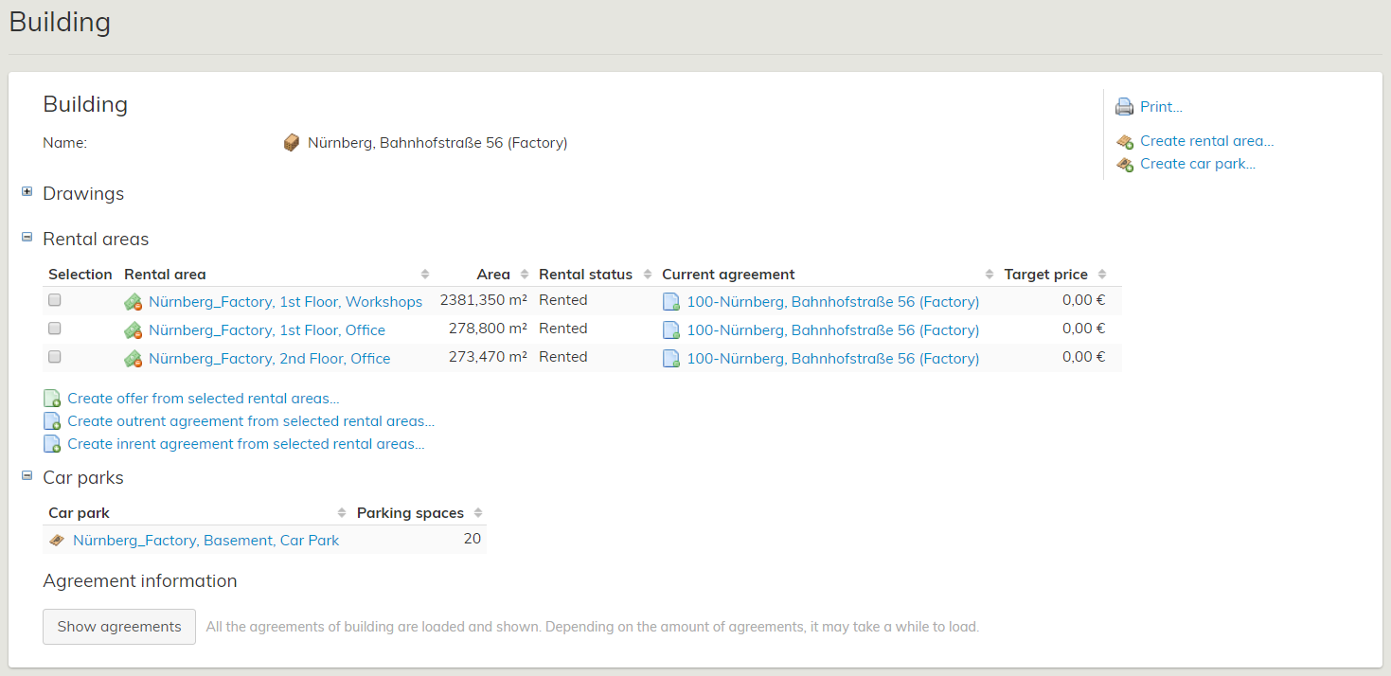Screen dimensions: 1391x676
Task: Click the building icon next to Nürnberg name
Action: point(292,143)
